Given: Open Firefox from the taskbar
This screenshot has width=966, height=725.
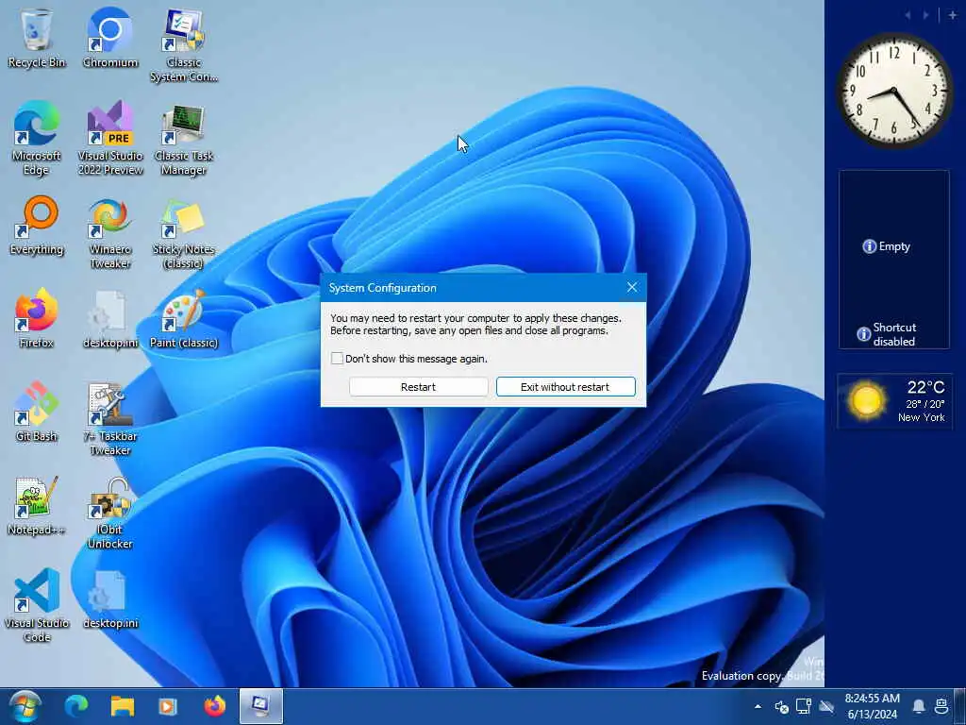Looking at the screenshot, I should point(214,706).
